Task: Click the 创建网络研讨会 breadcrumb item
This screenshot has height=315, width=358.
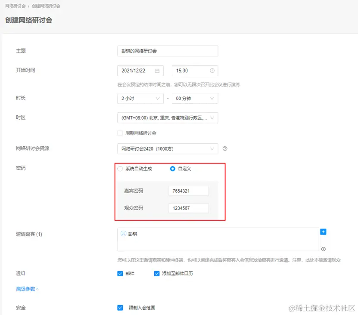Action: [x=46, y=6]
